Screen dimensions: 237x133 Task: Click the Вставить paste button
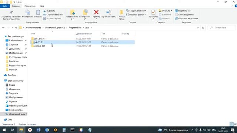point(38,14)
